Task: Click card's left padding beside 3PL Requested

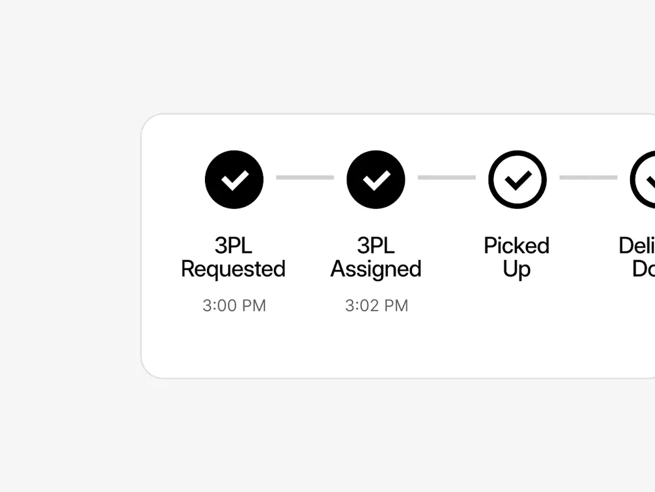Action: (160, 257)
